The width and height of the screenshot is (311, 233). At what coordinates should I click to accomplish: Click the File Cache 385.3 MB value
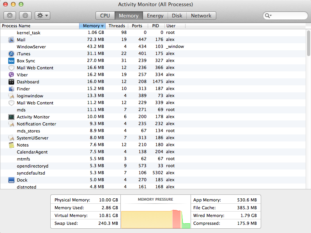point(247,208)
